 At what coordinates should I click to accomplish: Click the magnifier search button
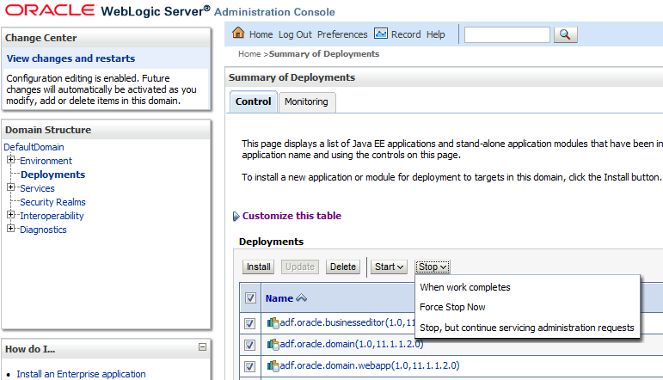(565, 34)
